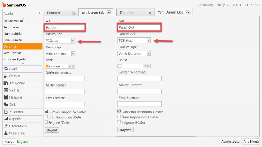This screenshot has width=262, height=147.
Task: Uncheck GünSonu Raporuna Göster in PunchIn form
Action: point(46,112)
